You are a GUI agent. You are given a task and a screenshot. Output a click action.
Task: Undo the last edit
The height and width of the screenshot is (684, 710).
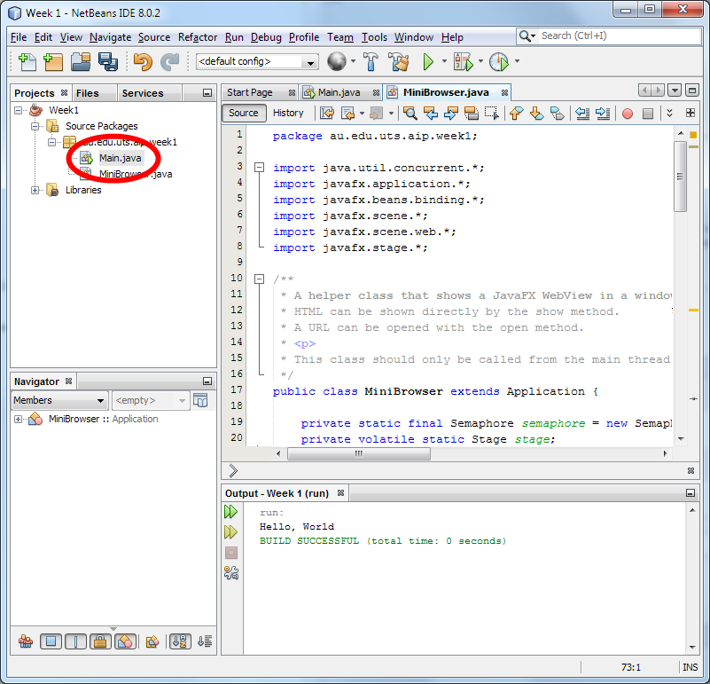(141, 61)
